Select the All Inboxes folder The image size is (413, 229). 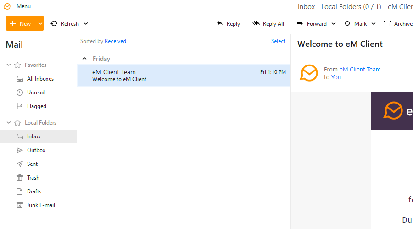[39, 79]
